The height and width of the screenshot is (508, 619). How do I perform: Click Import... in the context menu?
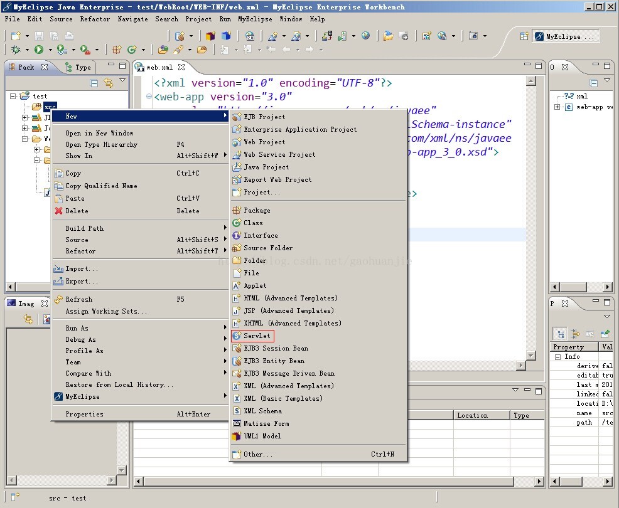click(141, 269)
